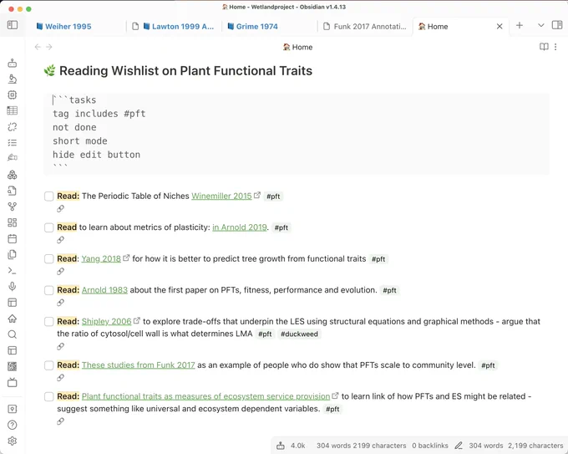
Task: Click pencil edit icon in status bar
Action: 459,446
